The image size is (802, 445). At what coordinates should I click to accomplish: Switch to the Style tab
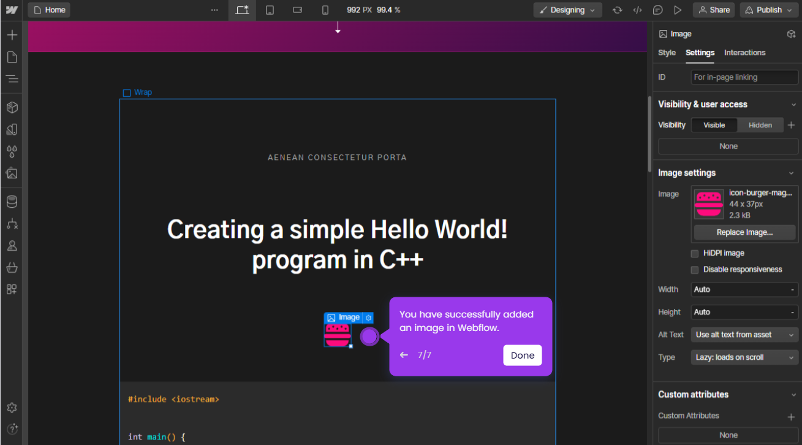[667, 53]
